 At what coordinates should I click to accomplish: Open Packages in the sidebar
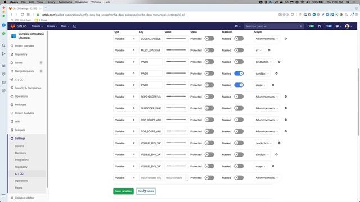(x=19, y=105)
